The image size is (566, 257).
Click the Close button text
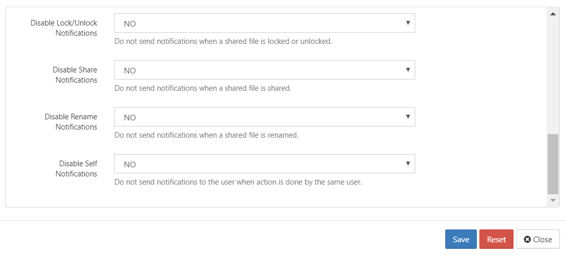543,239
